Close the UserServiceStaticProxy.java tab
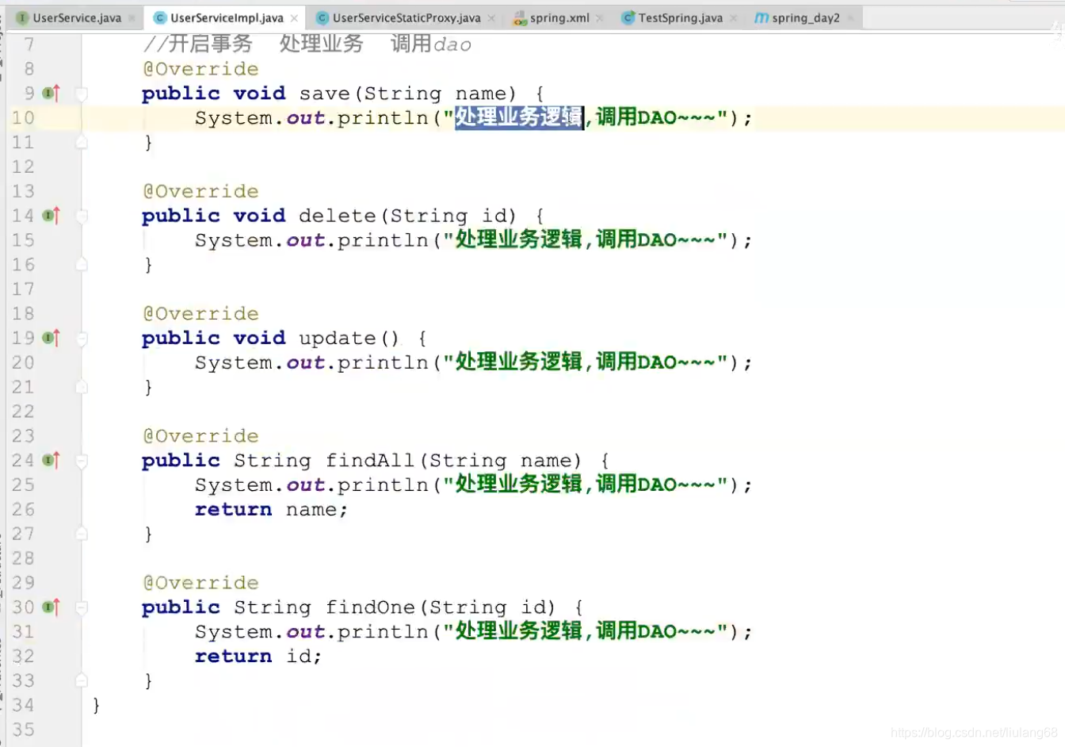 pos(491,18)
